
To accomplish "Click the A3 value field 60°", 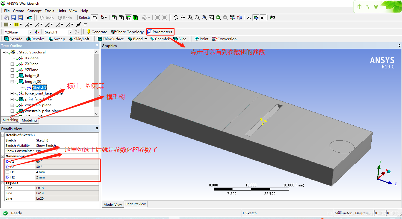I will coord(67,161).
